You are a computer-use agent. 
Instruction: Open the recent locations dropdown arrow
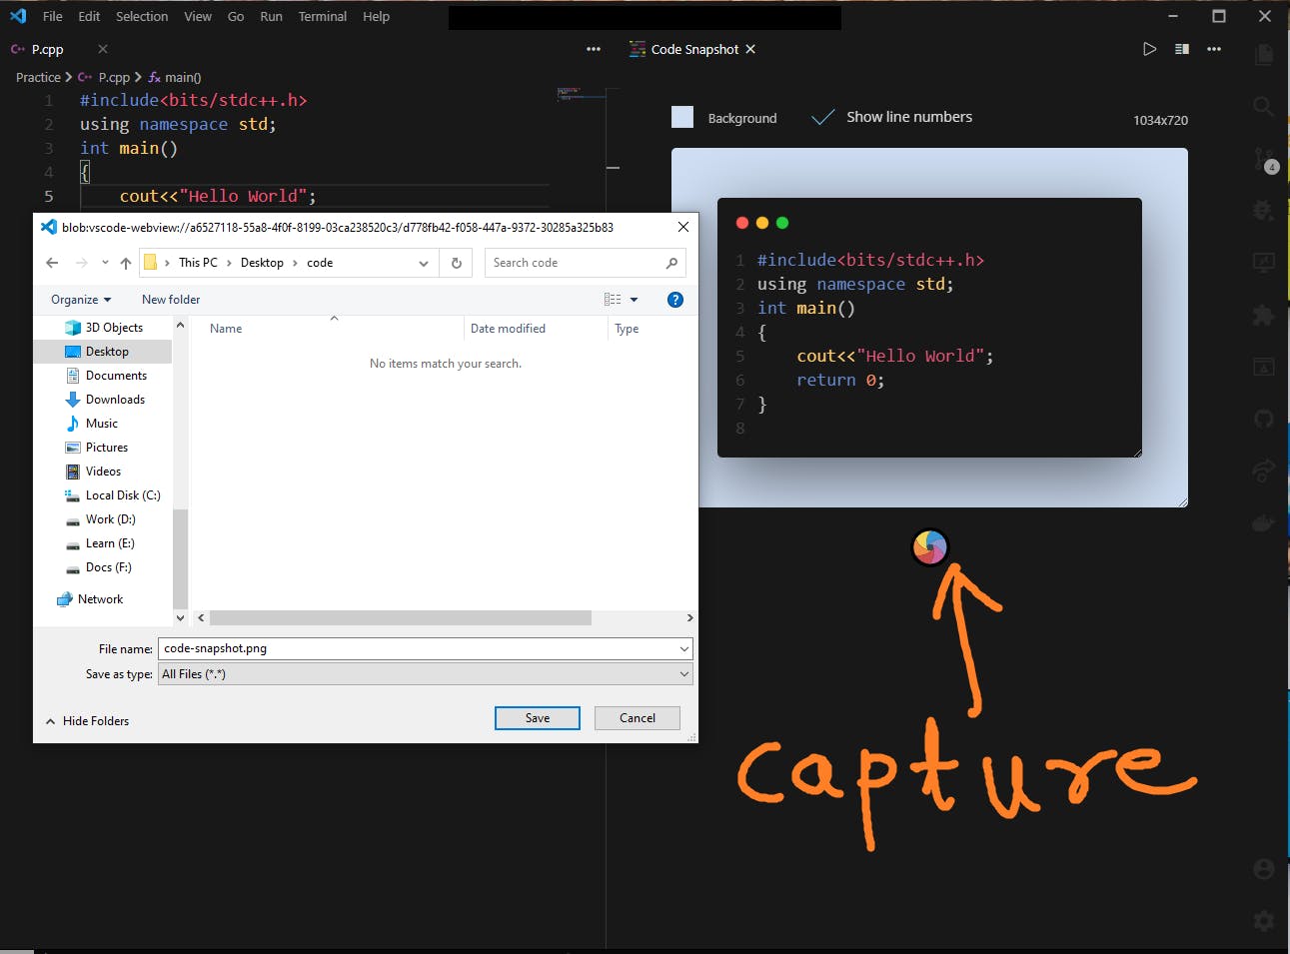point(105,263)
